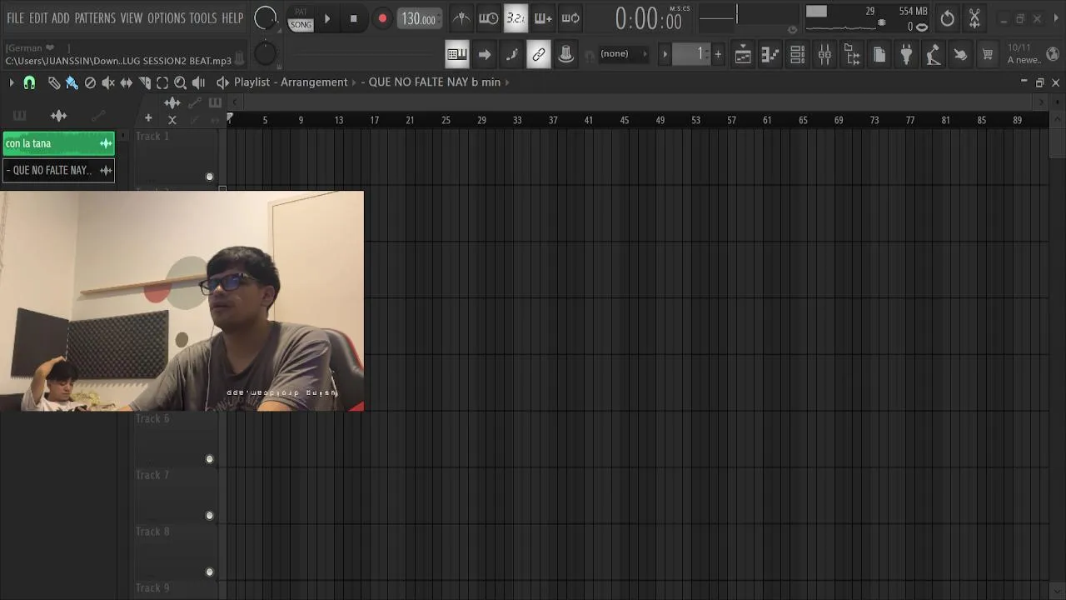Select the Select tool
The image size is (1066, 600).
(x=162, y=82)
